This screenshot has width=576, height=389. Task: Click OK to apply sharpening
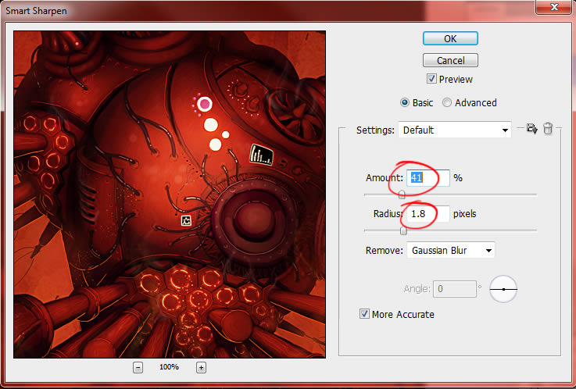coord(450,38)
